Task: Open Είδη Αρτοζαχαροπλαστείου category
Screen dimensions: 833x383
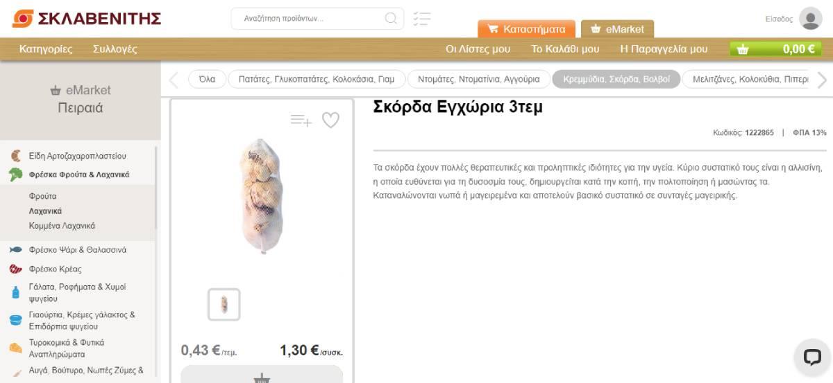Action: click(x=78, y=156)
